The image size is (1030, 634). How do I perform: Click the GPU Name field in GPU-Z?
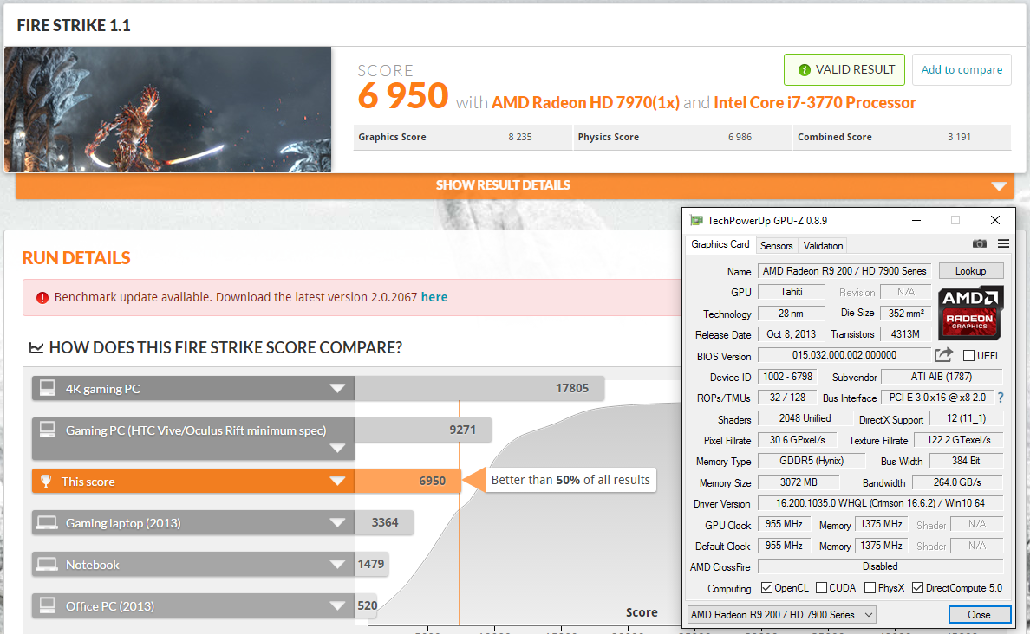pos(844,271)
